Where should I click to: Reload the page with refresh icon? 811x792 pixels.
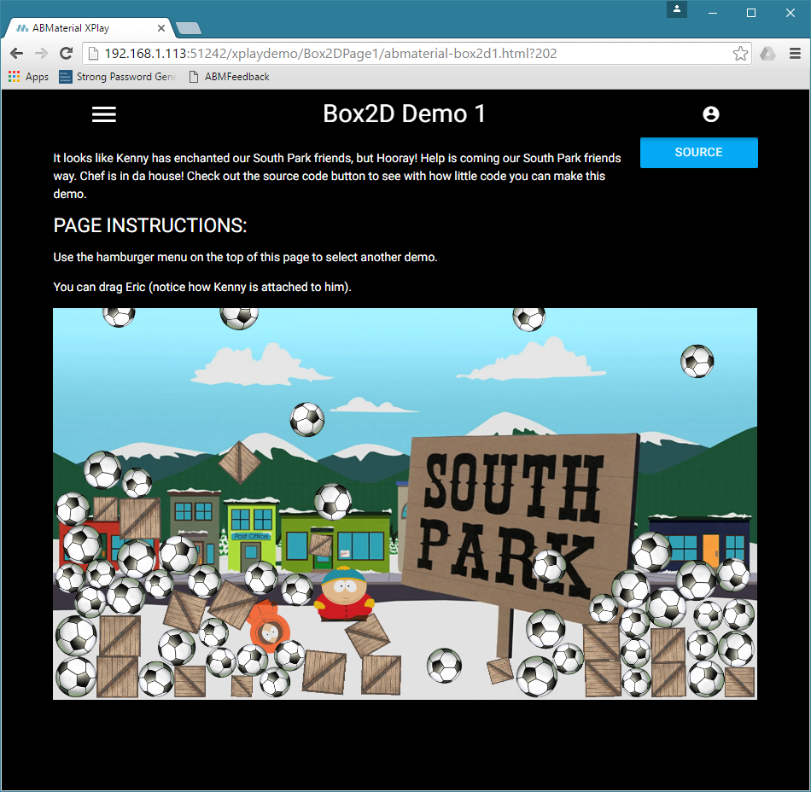point(66,53)
